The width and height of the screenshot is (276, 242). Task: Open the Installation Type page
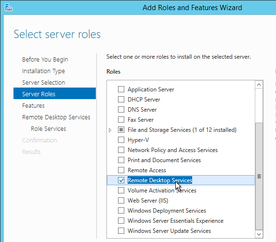[x=43, y=71]
